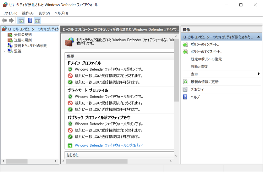Expand the 監視 tree node
The width and height of the screenshot is (263, 172).
pyautogui.click(x=4, y=51)
